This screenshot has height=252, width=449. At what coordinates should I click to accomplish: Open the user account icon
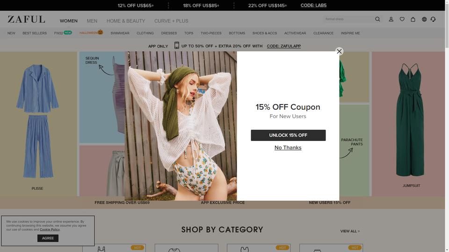point(391,19)
